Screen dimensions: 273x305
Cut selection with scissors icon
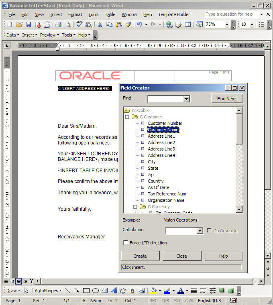[x=100, y=24]
